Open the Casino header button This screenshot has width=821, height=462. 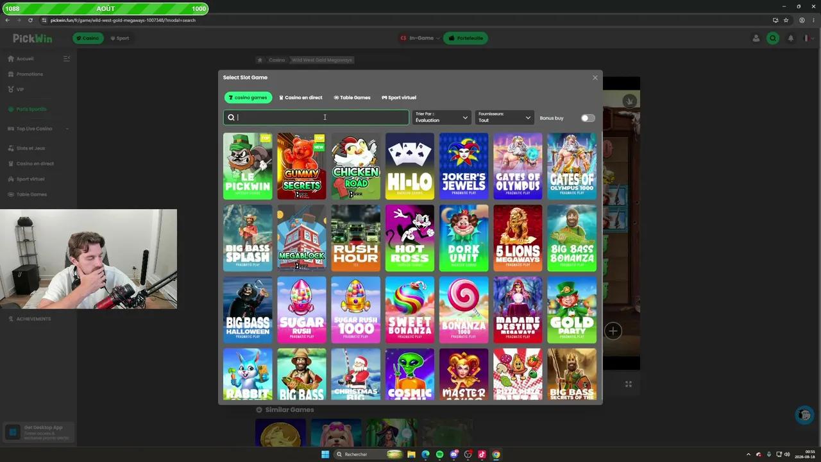[x=88, y=38]
